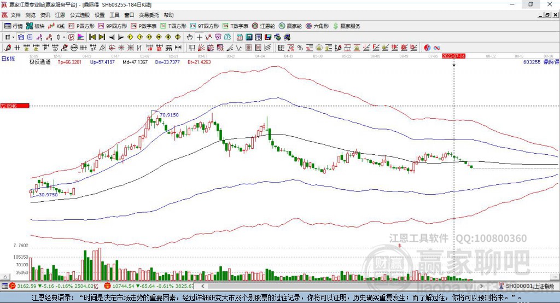The width and height of the screenshot is (560, 303).
Task: Open 赢家服务 service page
Action: [x=346, y=26]
